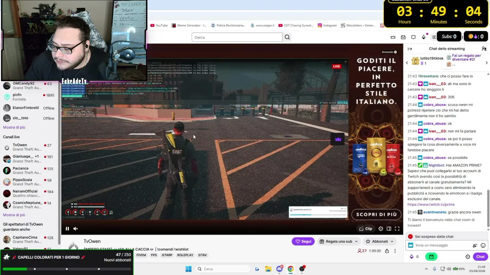Open the YouTube bookmark
Image resolution: width=490 pixels, height=275 pixels.
pyautogui.click(x=159, y=26)
